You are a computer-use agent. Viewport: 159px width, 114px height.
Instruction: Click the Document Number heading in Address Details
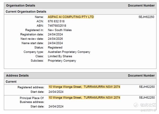click(x=141, y=75)
